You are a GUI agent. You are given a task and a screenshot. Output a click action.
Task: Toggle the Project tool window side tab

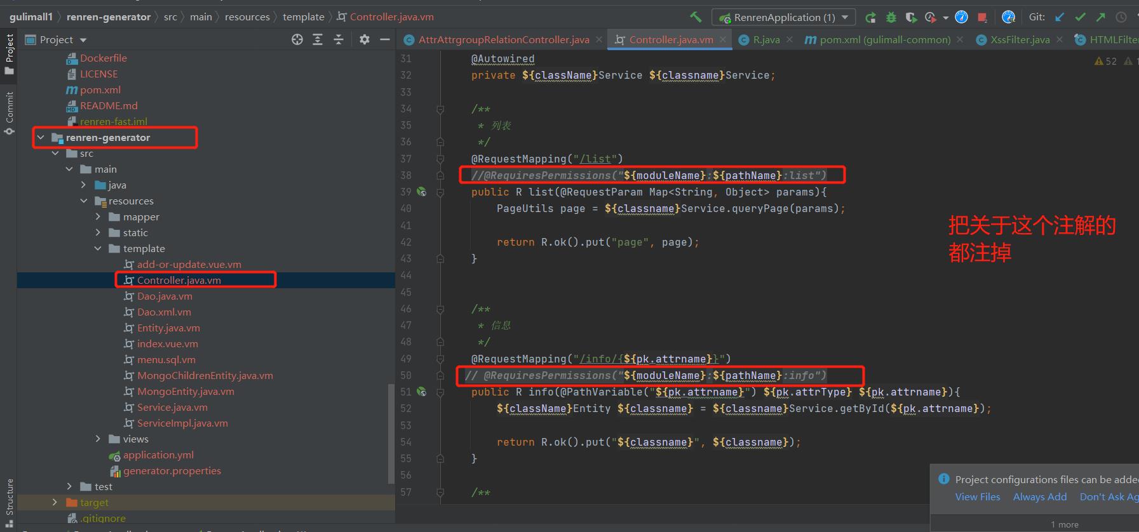(9, 54)
